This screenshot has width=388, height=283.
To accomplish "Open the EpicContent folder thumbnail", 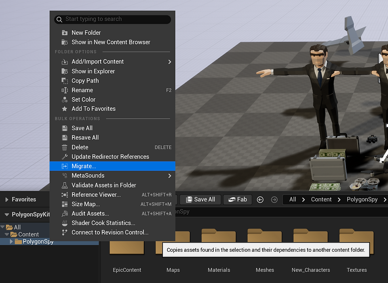I will [x=127, y=247].
